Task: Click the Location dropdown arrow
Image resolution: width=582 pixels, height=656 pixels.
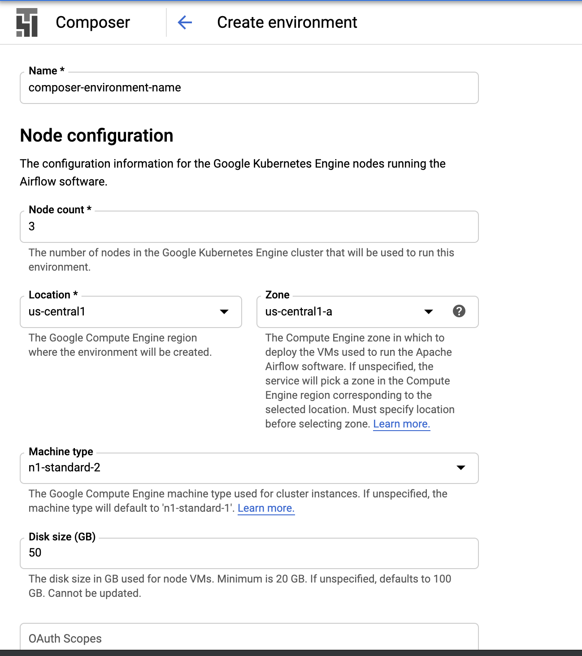Action: [x=224, y=311]
